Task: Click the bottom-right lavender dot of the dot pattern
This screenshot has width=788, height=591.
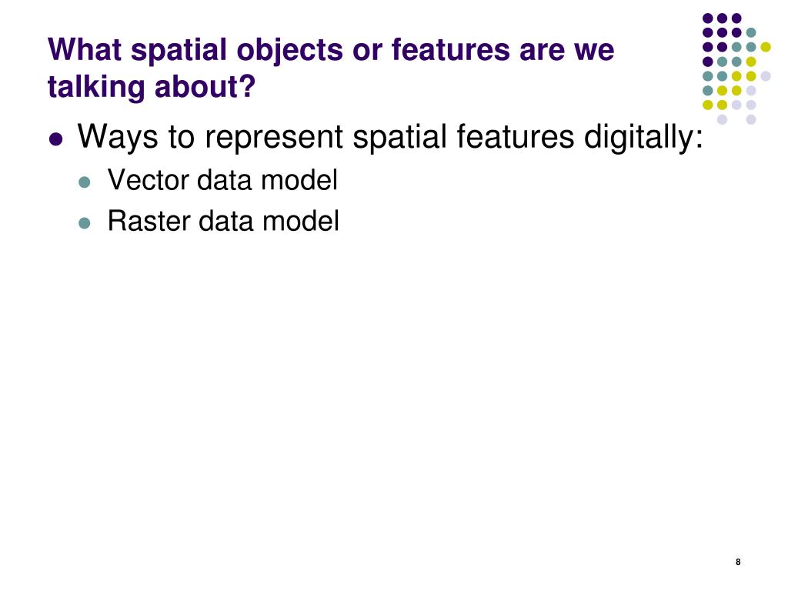Action: [751, 119]
